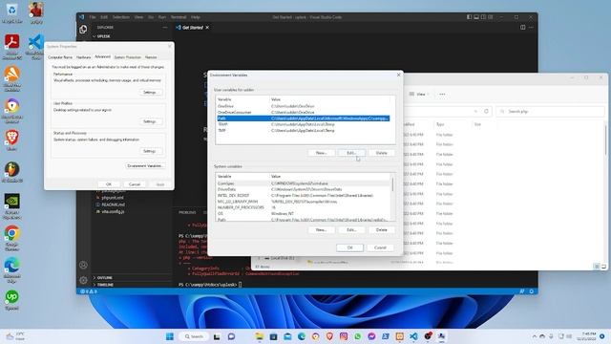The height and width of the screenshot is (344, 611).
Task: Open NVIDIA GeForce Experience desktop shortcut
Action: [x=12, y=205]
